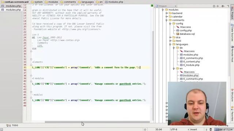This screenshot has width=234, height=131.
Task: Click the Scroll from Source target icon
Action: pyautogui.click(x=214, y=6)
